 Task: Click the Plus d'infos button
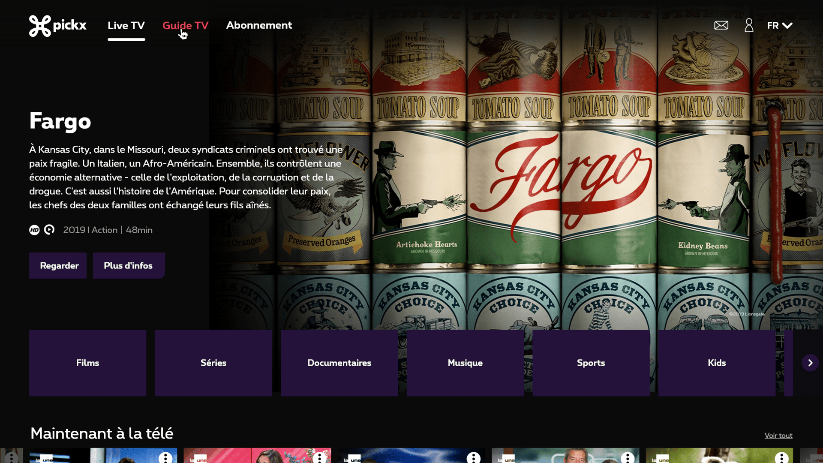pos(128,266)
